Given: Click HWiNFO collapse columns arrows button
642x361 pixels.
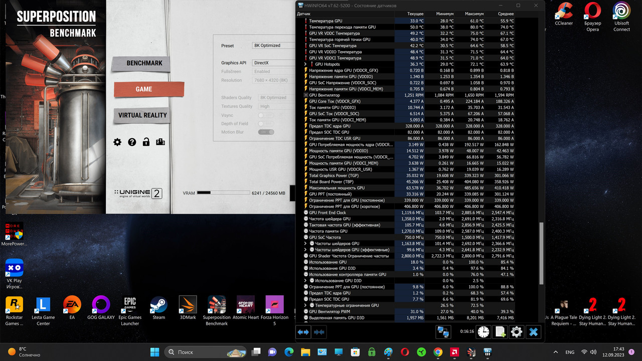Looking at the screenshot, I should click(319, 332).
